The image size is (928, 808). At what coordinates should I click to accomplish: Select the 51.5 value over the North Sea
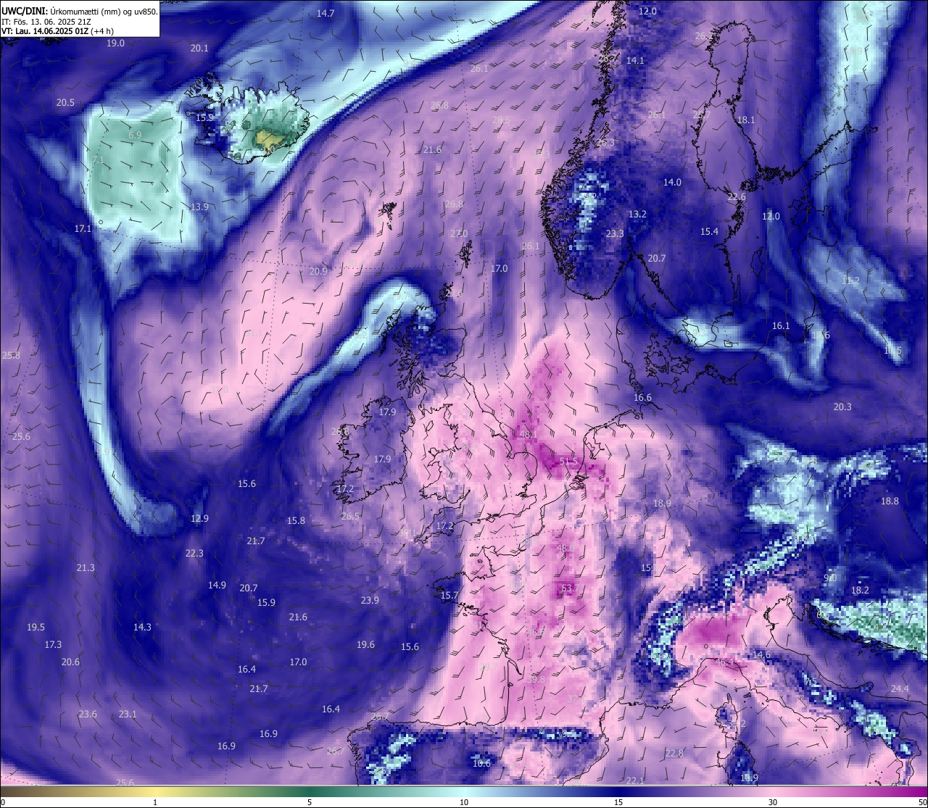[x=569, y=462]
